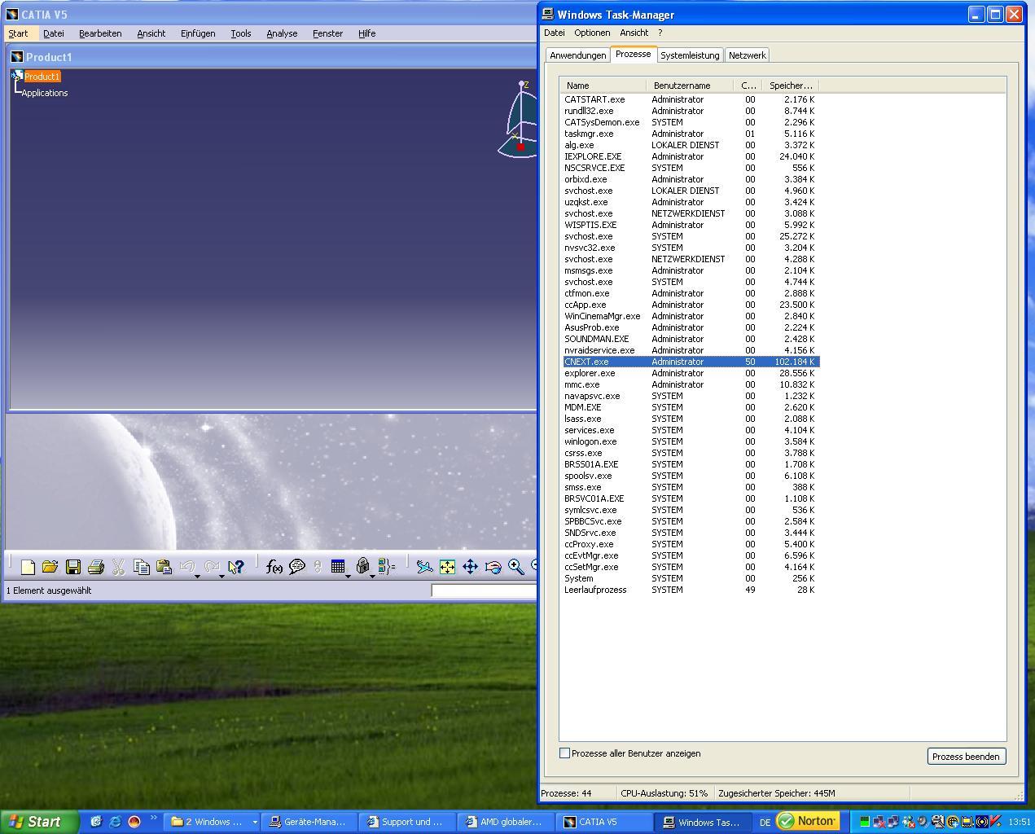1035x834 pixels.
Task: Open the Formula f(x) tool
Action: [274, 567]
